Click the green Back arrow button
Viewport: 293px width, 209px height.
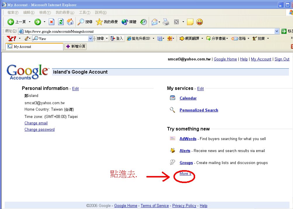[x=11, y=22]
